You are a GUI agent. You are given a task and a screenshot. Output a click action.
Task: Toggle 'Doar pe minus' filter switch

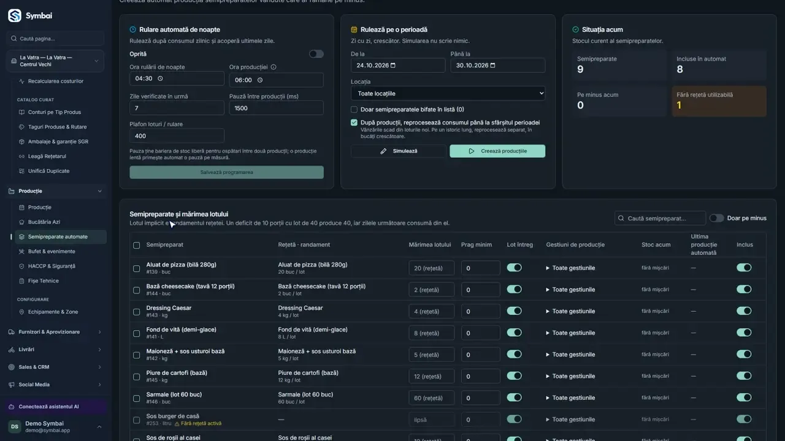click(x=716, y=218)
